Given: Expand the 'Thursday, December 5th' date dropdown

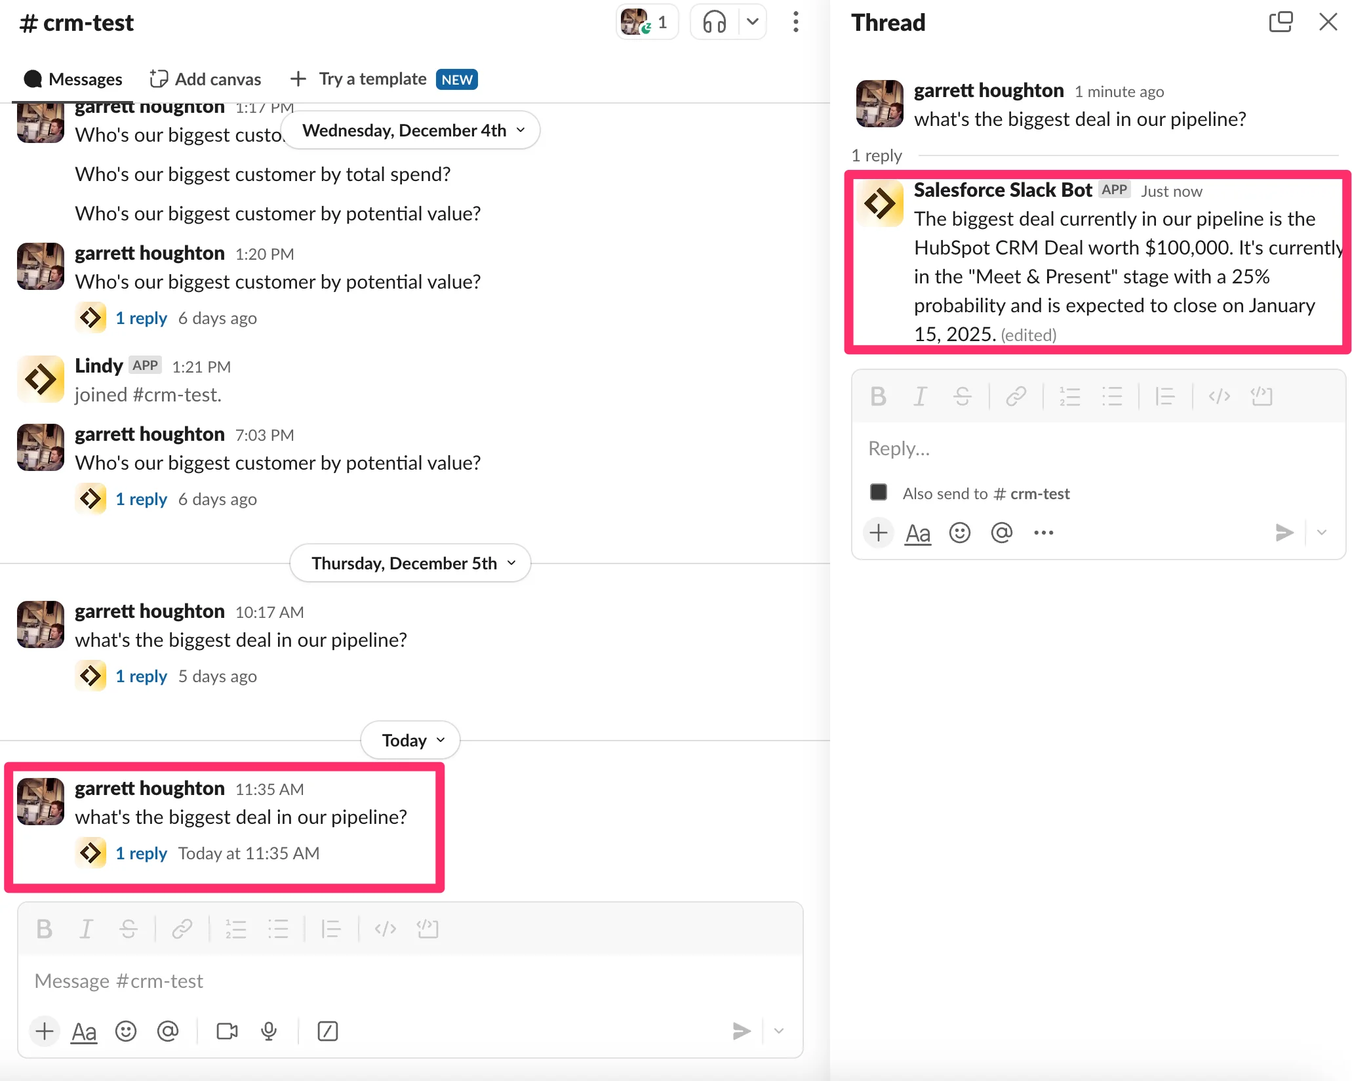Looking at the screenshot, I should coord(410,563).
